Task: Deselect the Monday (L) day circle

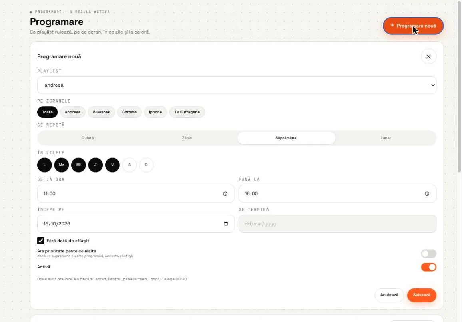Action: 44,165
